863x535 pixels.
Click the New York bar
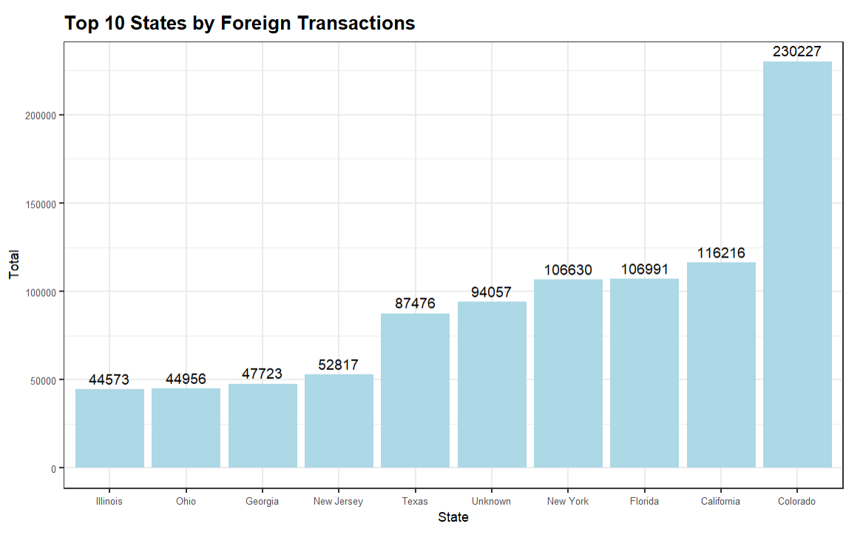[x=568, y=373]
